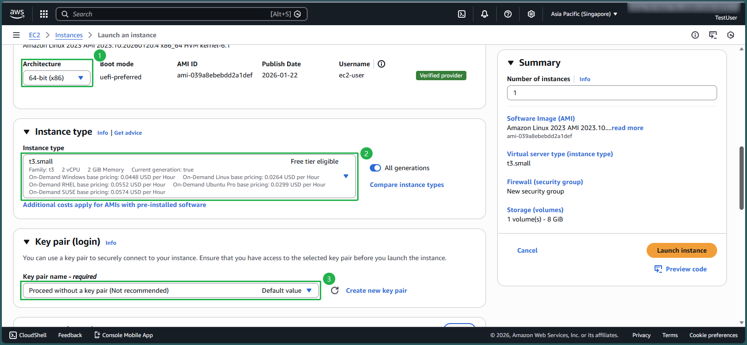Viewport: 747px width, 345px height.
Task: Click the Launch instance button
Action: coord(682,250)
